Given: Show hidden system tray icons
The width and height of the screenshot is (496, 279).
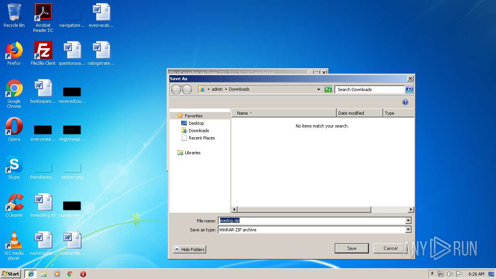Looking at the screenshot, I should 432,274.
